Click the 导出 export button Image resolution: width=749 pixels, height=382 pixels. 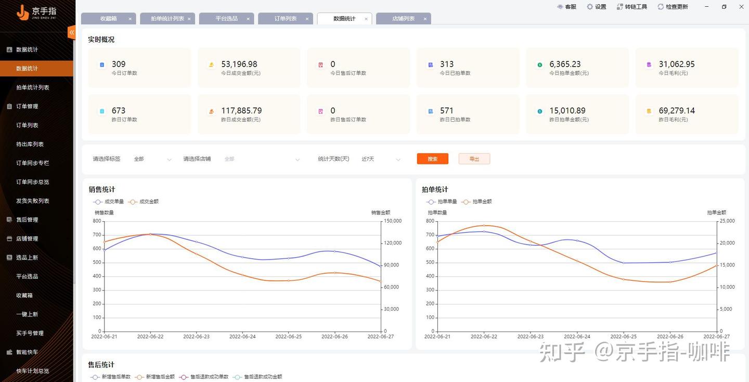[x=474, y=159]
